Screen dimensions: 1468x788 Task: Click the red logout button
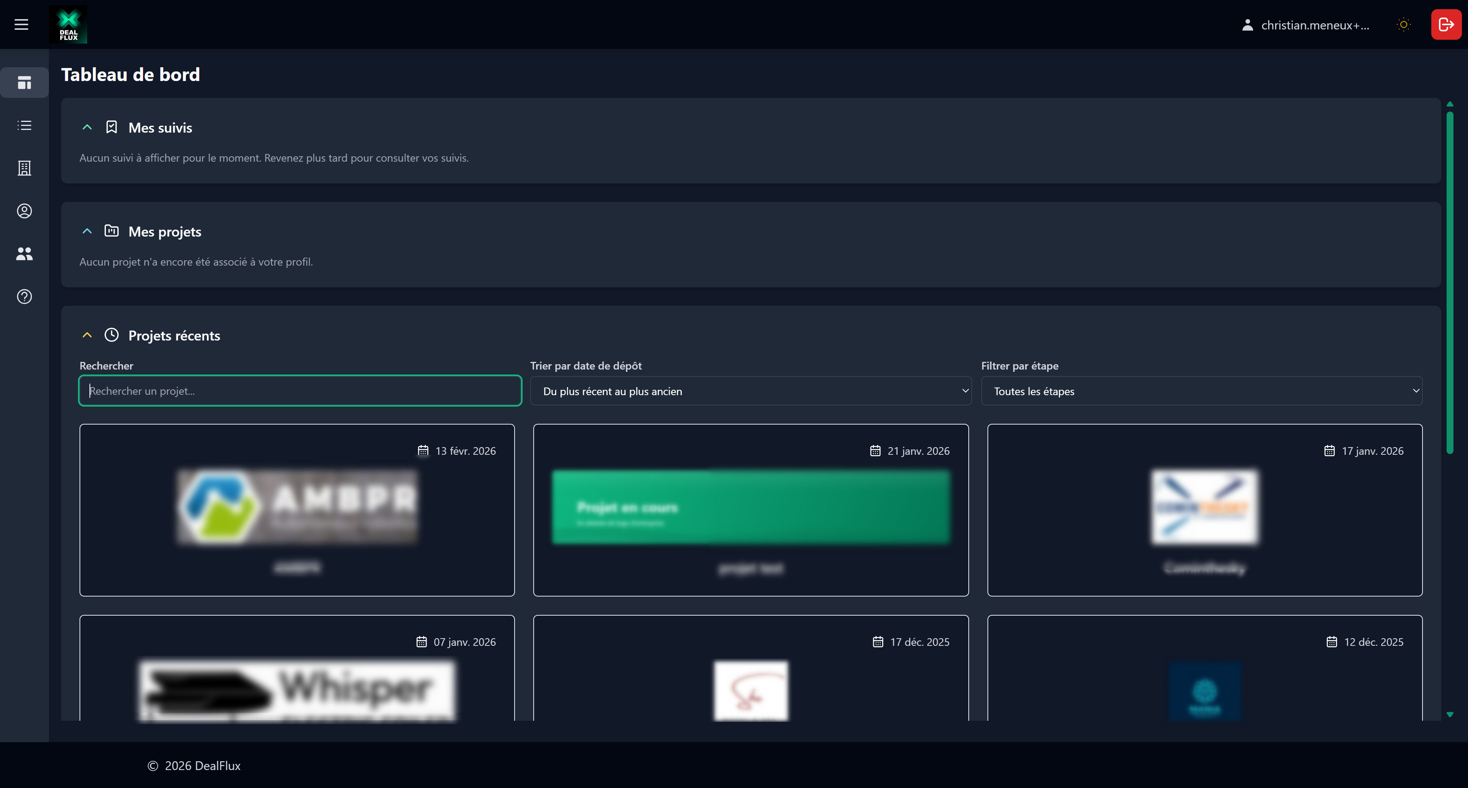pyautogui.click(x=1446, y=24)
